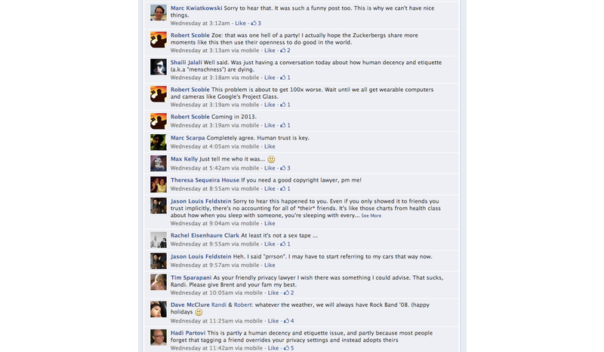Click Max Kelly's profile picture
The image size is (604, 352).
coord(159,163)
